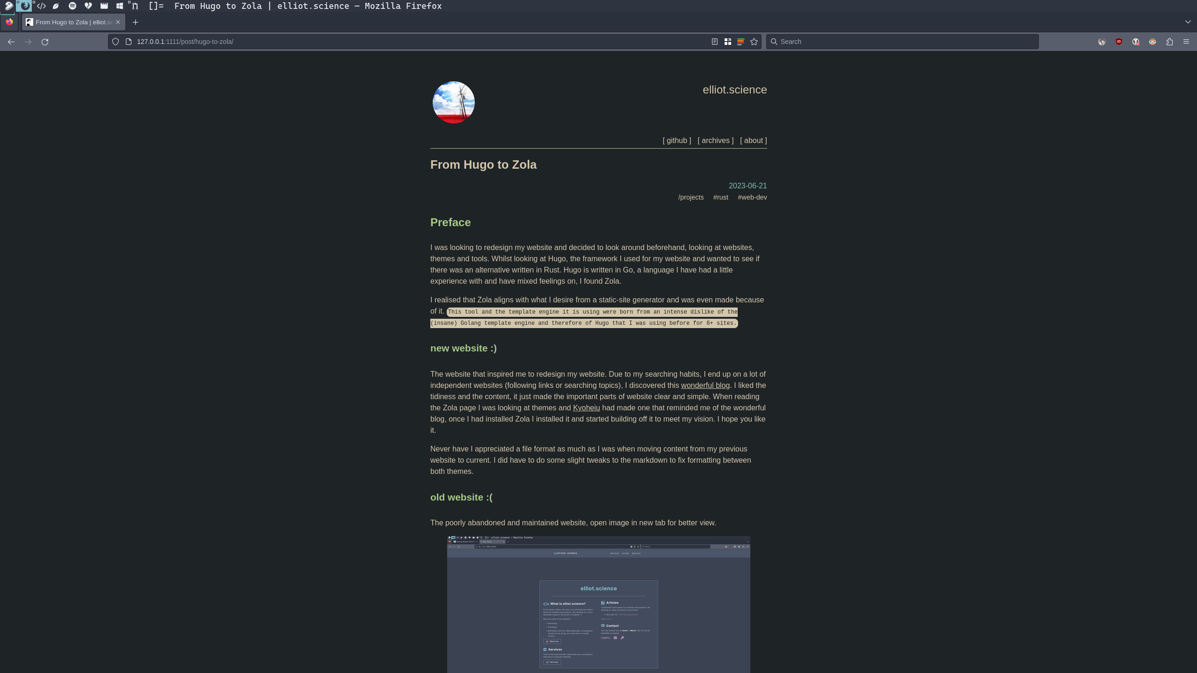The image size is (1197, 673).
Task: Toggle Reader View
Action: tap(714, 42)
